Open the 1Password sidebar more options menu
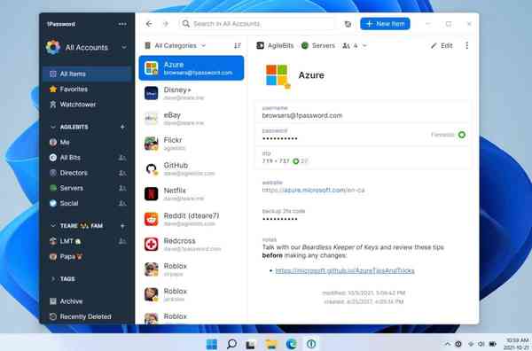Screen dimensions: 532x351 coord(122,24)
